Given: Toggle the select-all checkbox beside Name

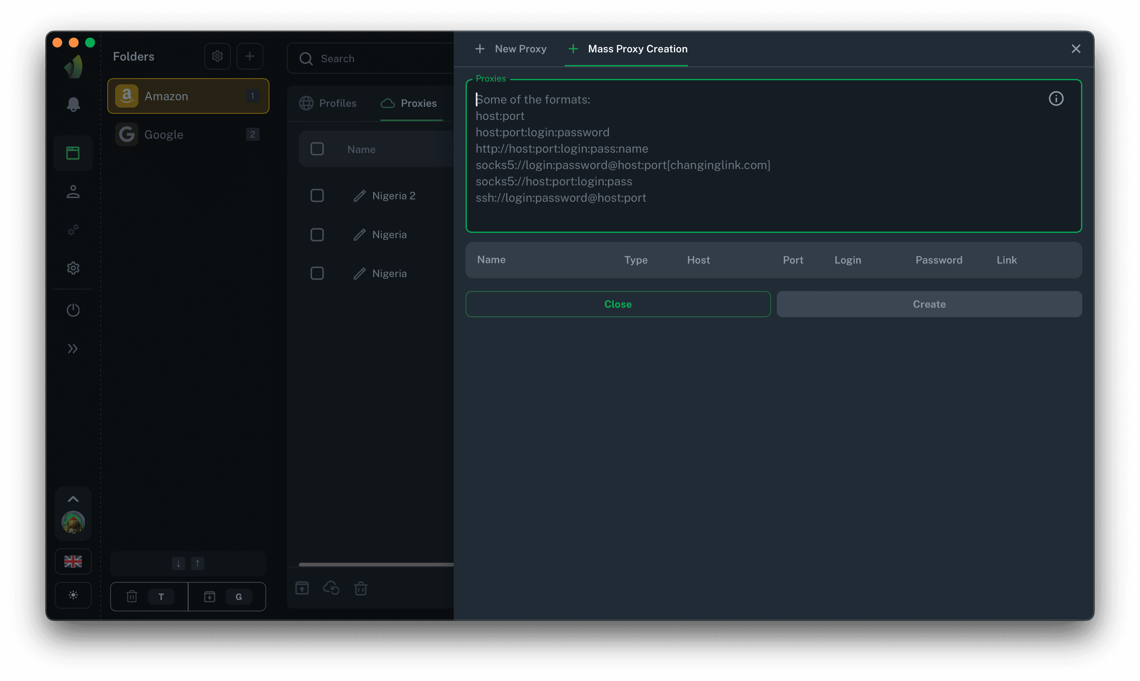Looking at the screenshot, I should (317, 149).
